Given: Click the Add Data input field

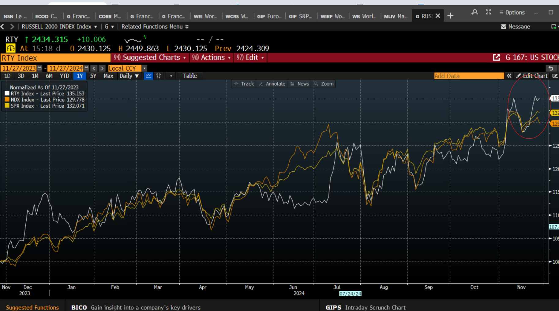Looking at the screenshot, I should point(469,76).
